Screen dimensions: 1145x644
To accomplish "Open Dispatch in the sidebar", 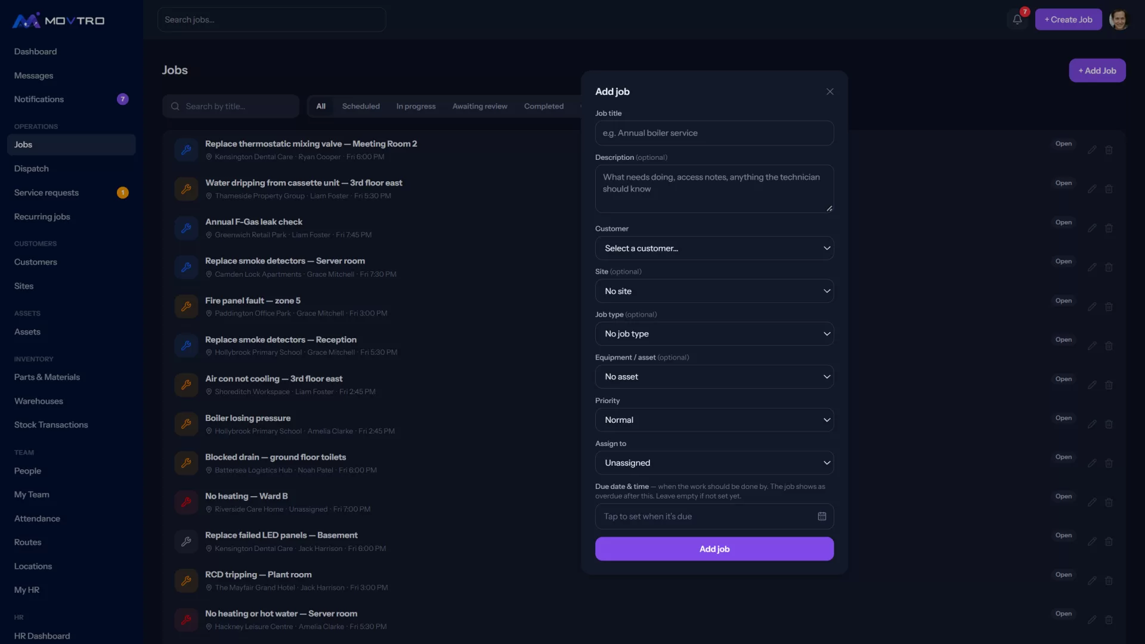I will pyautogui.click(x=72, y=169).
